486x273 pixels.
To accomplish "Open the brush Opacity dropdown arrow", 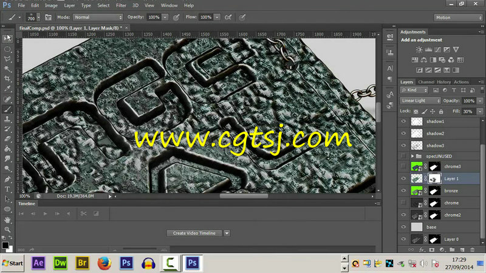I will tap(165, 18).
